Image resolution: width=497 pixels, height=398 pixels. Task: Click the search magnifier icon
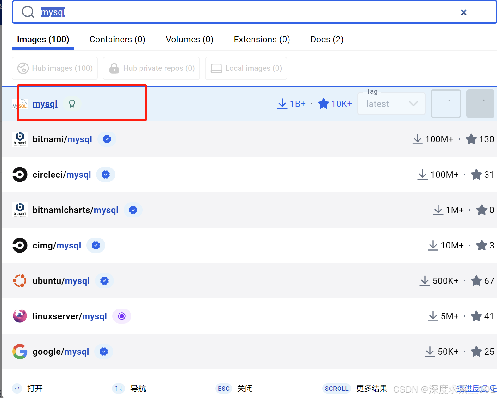pos(28,12)
